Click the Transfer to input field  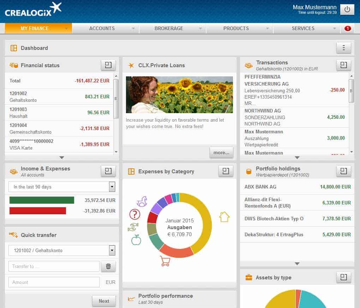click(54, 266)
